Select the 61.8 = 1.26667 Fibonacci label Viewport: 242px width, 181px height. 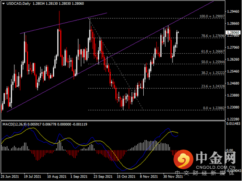[213, 52]
